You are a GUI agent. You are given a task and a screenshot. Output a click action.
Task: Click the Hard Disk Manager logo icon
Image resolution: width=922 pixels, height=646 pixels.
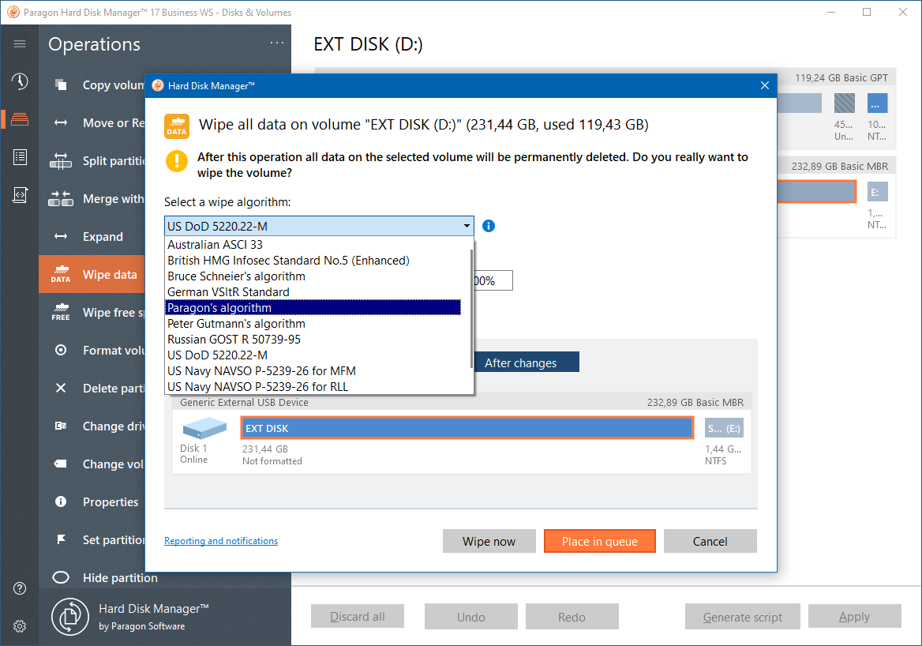(x=70, y=617)
